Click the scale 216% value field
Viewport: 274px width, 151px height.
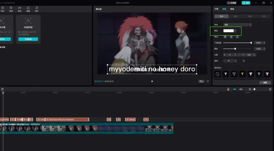pyautogui.click(x=259, y=49)
